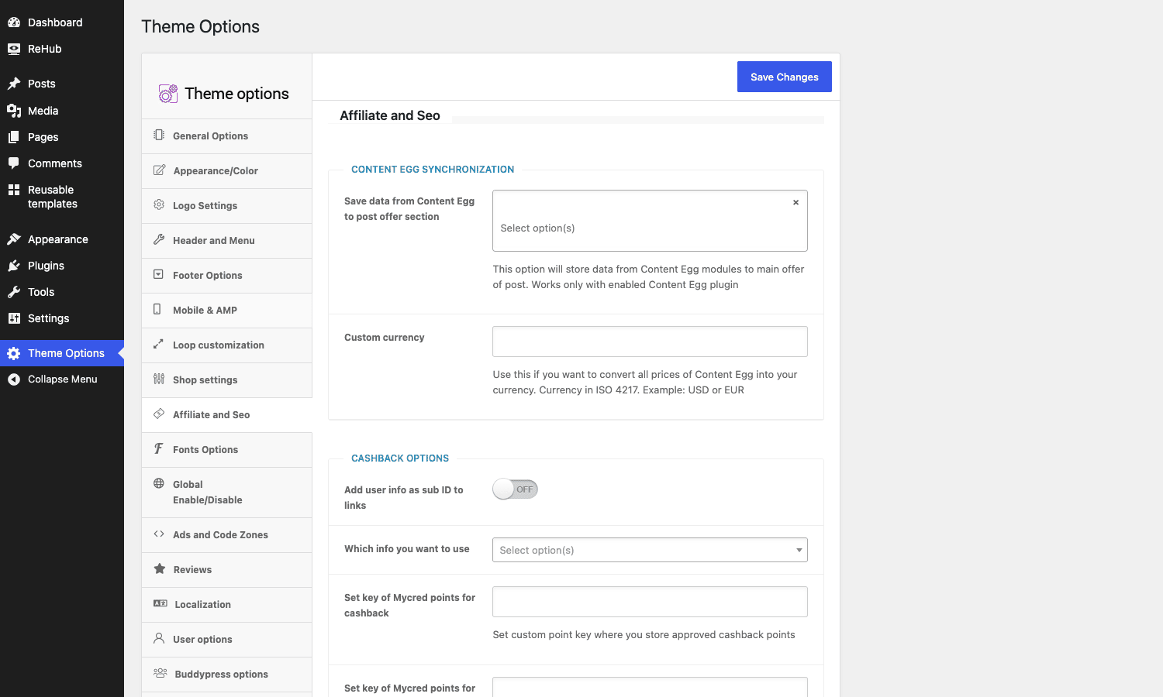Click the Reviews star icon
This screenshot has height=697, width=1163.
coord(160,568)
